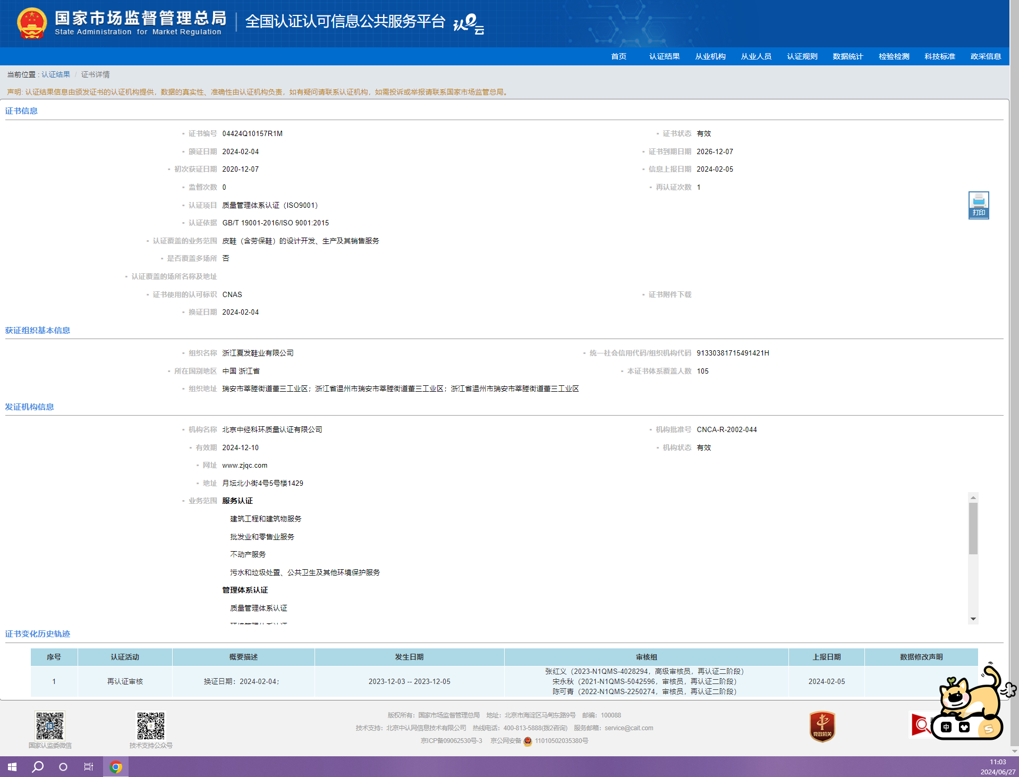Click the 技术支持公众号 QR code
Image resolution: width=1019 pixels, height=777 pixels.
(x=151, y=726)
